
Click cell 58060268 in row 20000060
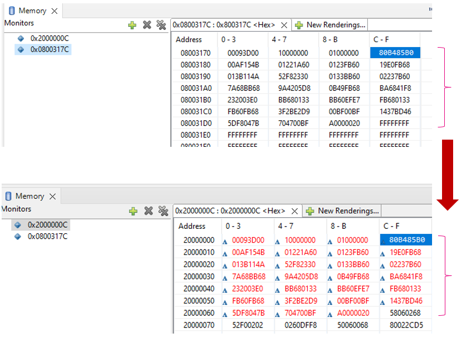[405, 313]
